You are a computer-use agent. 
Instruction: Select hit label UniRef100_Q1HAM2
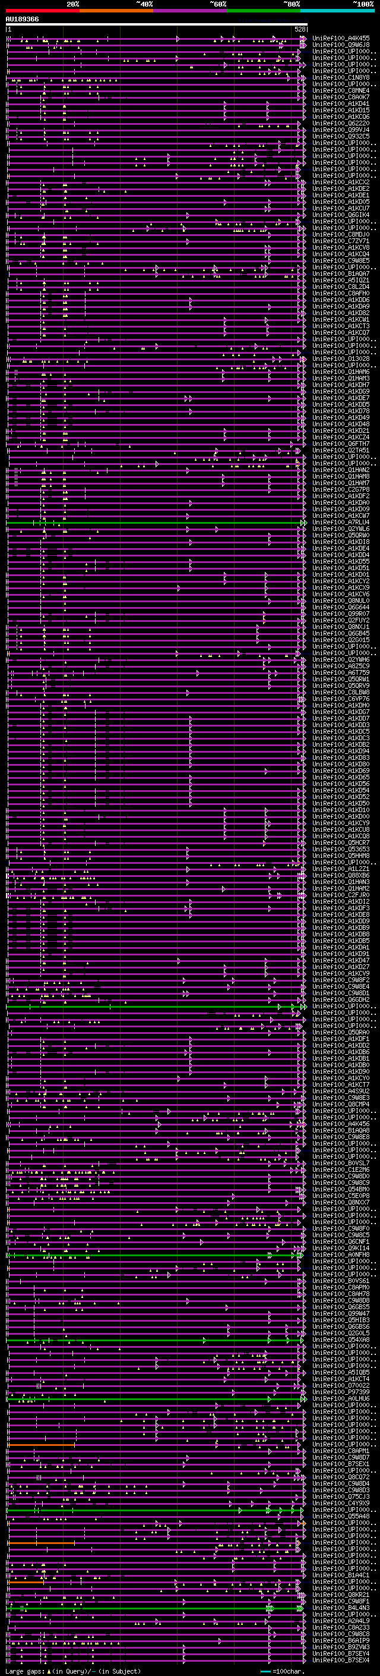[341, 889]
